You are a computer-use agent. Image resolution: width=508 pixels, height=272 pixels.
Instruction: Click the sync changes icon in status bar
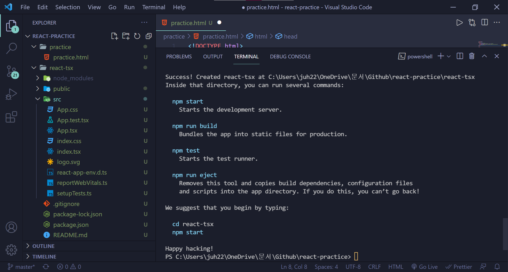click(x=46, y=267)
